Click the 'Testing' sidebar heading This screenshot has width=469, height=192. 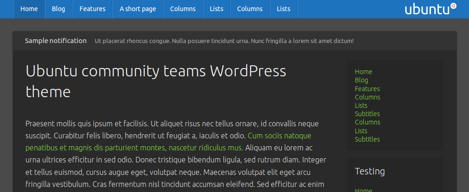pos(370,171)
